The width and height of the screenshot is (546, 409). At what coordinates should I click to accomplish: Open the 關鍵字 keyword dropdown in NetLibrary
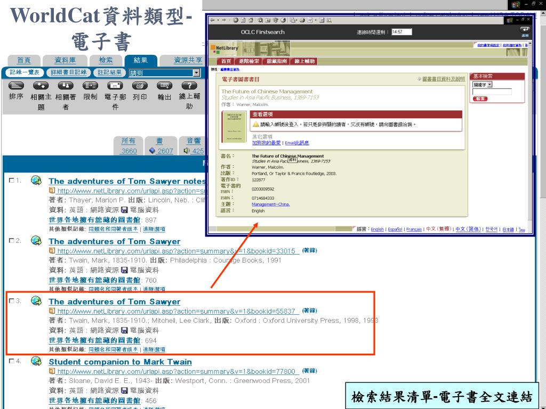click(x=482, y=85)
